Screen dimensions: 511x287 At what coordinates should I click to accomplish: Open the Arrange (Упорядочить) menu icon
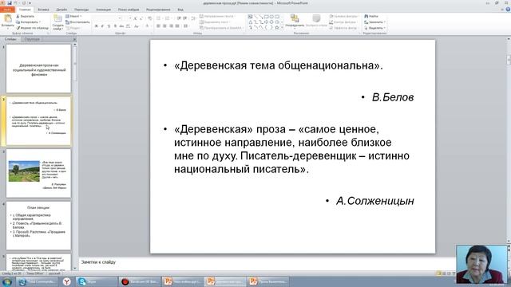click(x=295, y=18)
